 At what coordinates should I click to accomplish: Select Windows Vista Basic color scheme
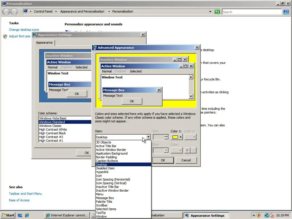[x=65, y=118]
